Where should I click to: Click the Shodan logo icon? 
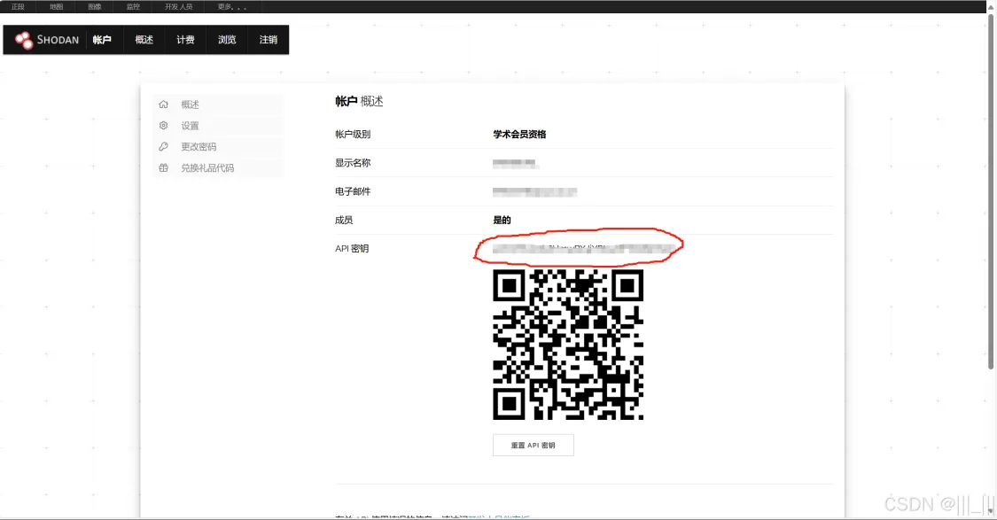point(24,40)
